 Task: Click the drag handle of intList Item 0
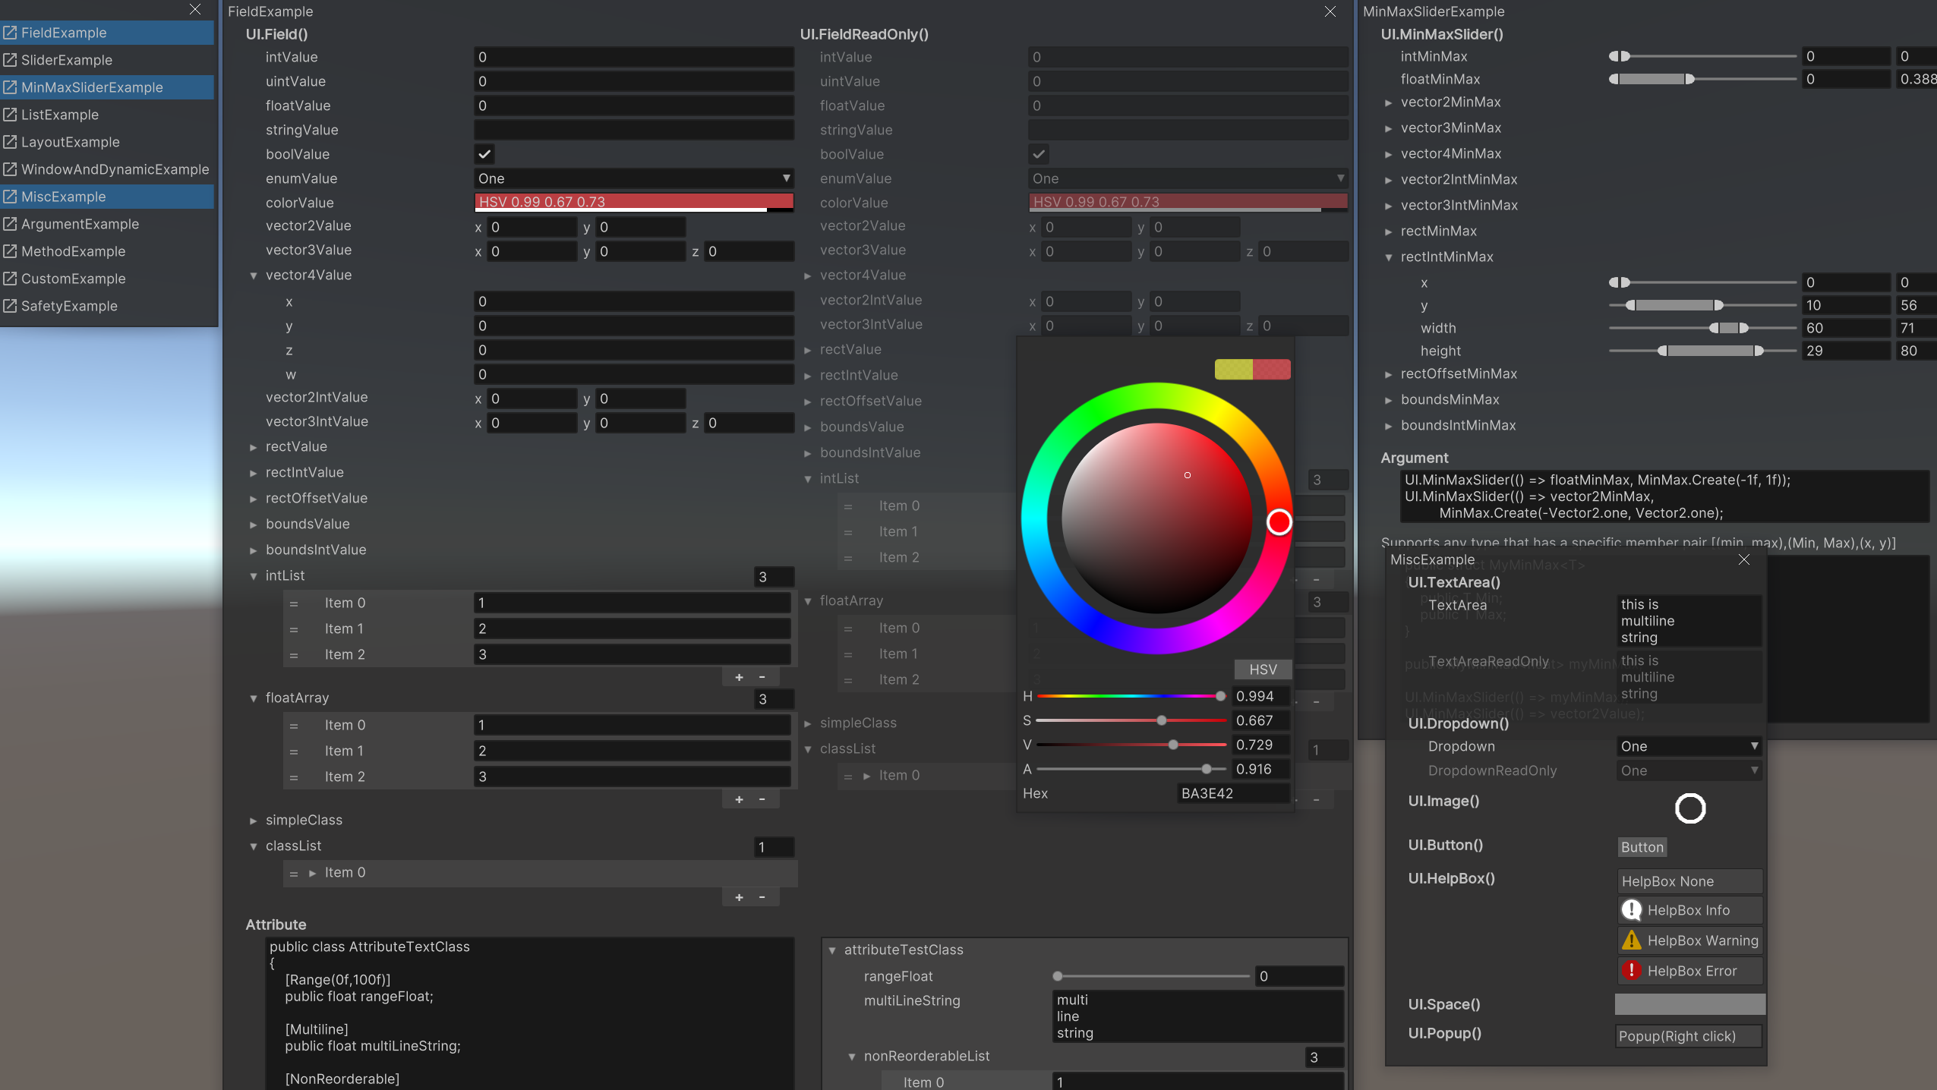coord(294,603)
